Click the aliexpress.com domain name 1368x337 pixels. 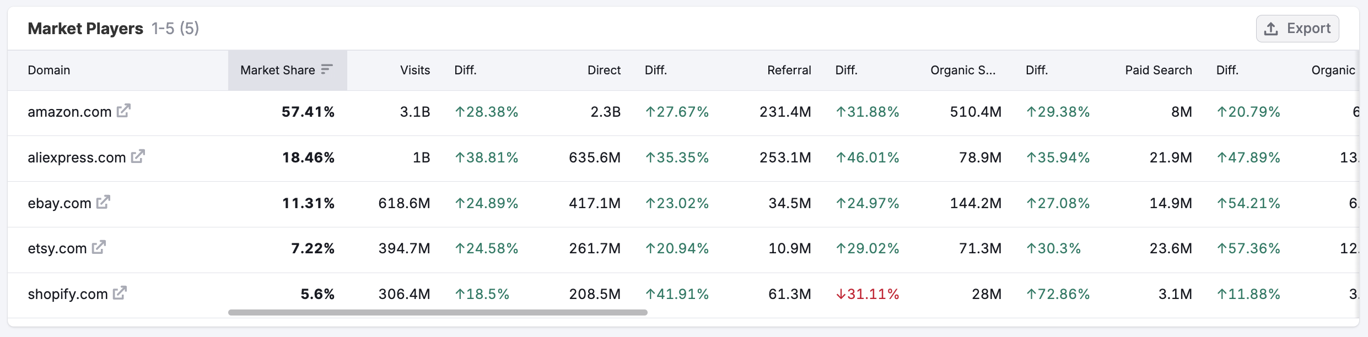pos(77,157)
